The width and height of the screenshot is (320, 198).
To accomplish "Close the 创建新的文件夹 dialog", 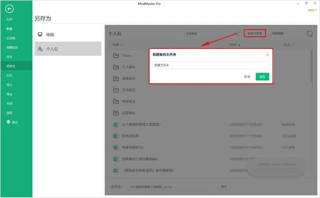I will click(267, 54).
